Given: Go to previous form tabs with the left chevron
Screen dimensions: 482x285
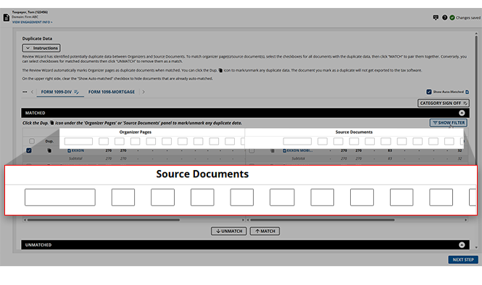Looking at the screenshot, I should coord(32,92).
